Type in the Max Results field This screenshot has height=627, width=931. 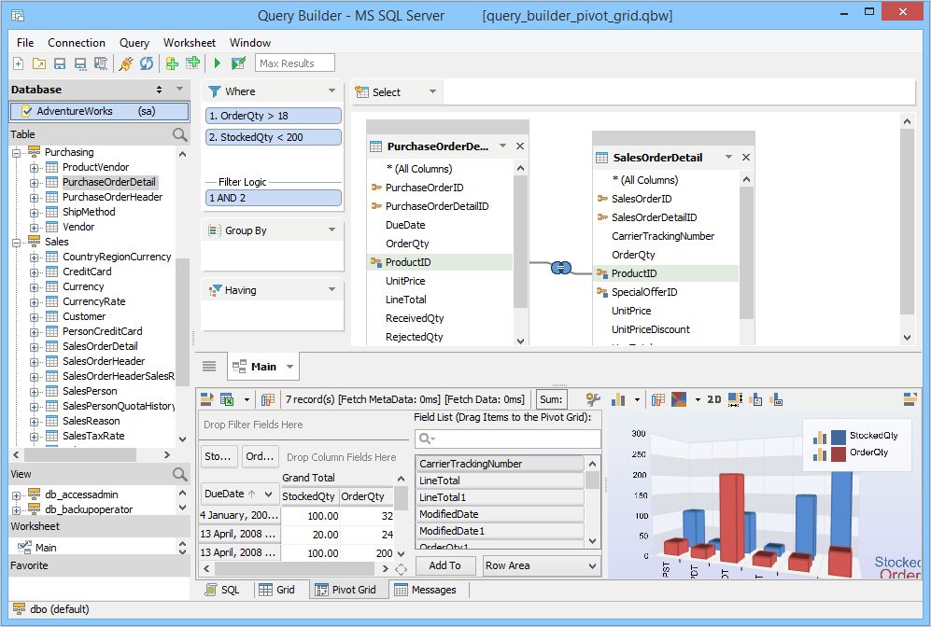[x=294, y=63]
